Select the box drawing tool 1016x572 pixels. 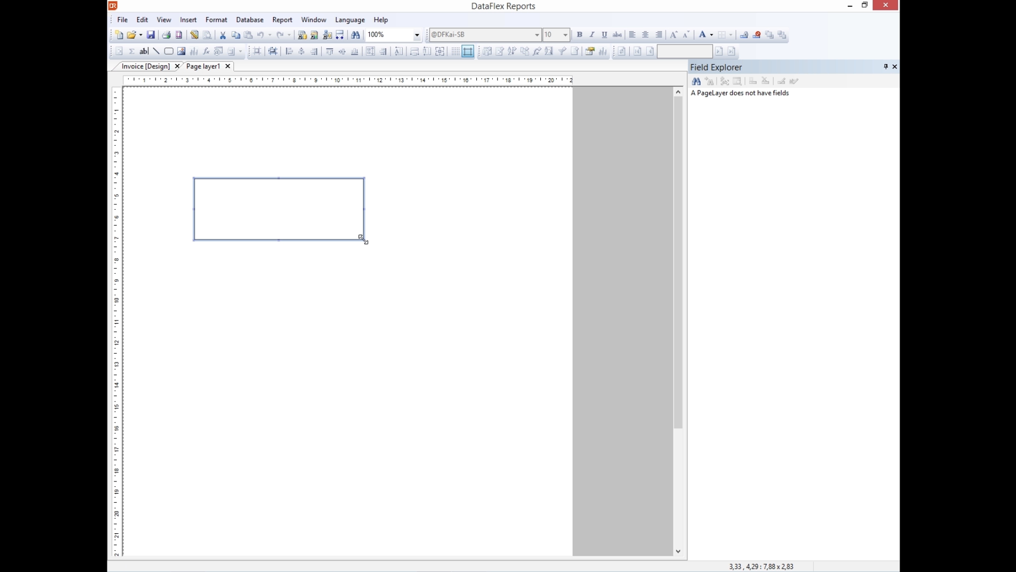[x=169, y=51]
